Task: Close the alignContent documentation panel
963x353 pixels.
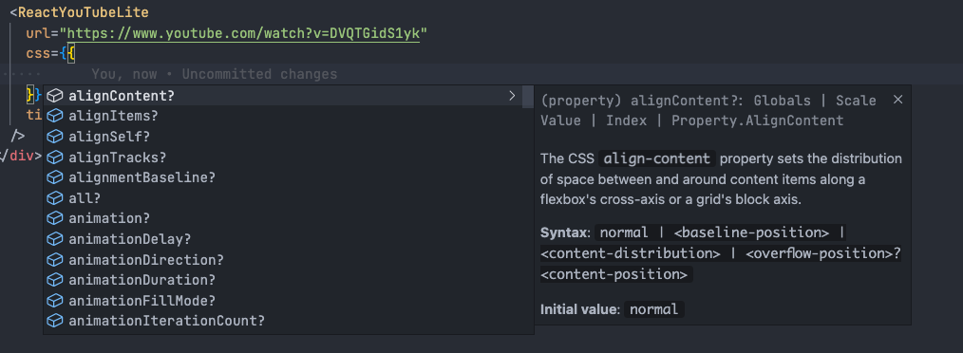Action: pyautogui.click(x=897, y=100)
